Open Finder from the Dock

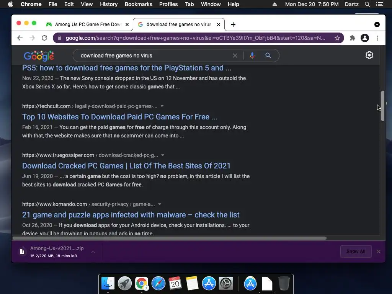click(x=108, y=284)
